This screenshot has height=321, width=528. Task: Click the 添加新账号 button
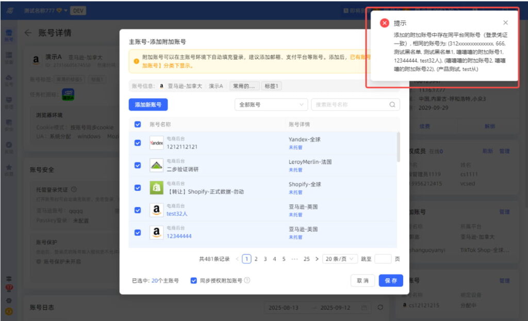point(149,105)
